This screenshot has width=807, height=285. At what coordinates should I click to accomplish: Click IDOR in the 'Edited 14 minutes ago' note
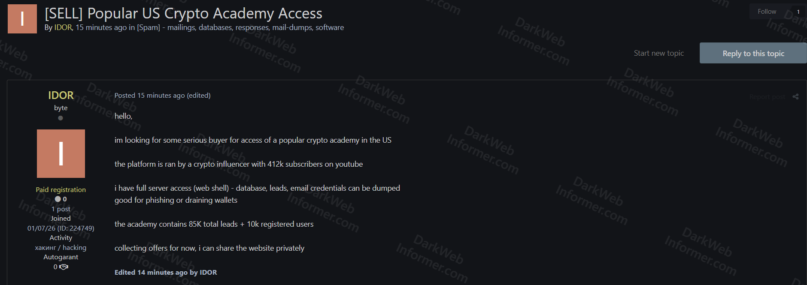point(208,273)
